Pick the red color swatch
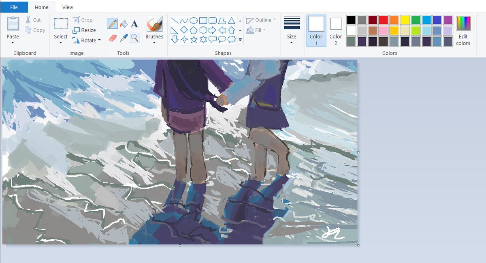486x263 pixels. (x=384, y=20)
